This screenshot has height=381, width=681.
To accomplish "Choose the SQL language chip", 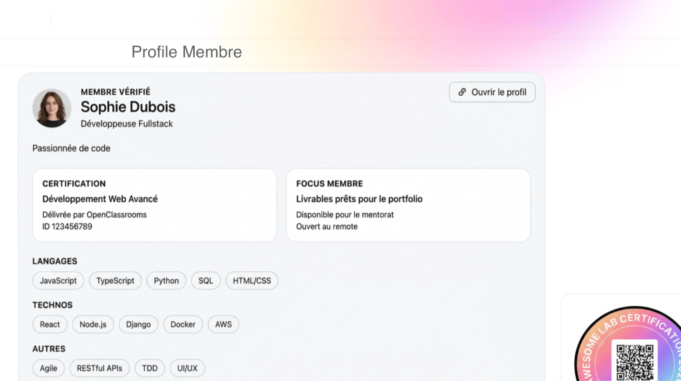I will 206,281.
